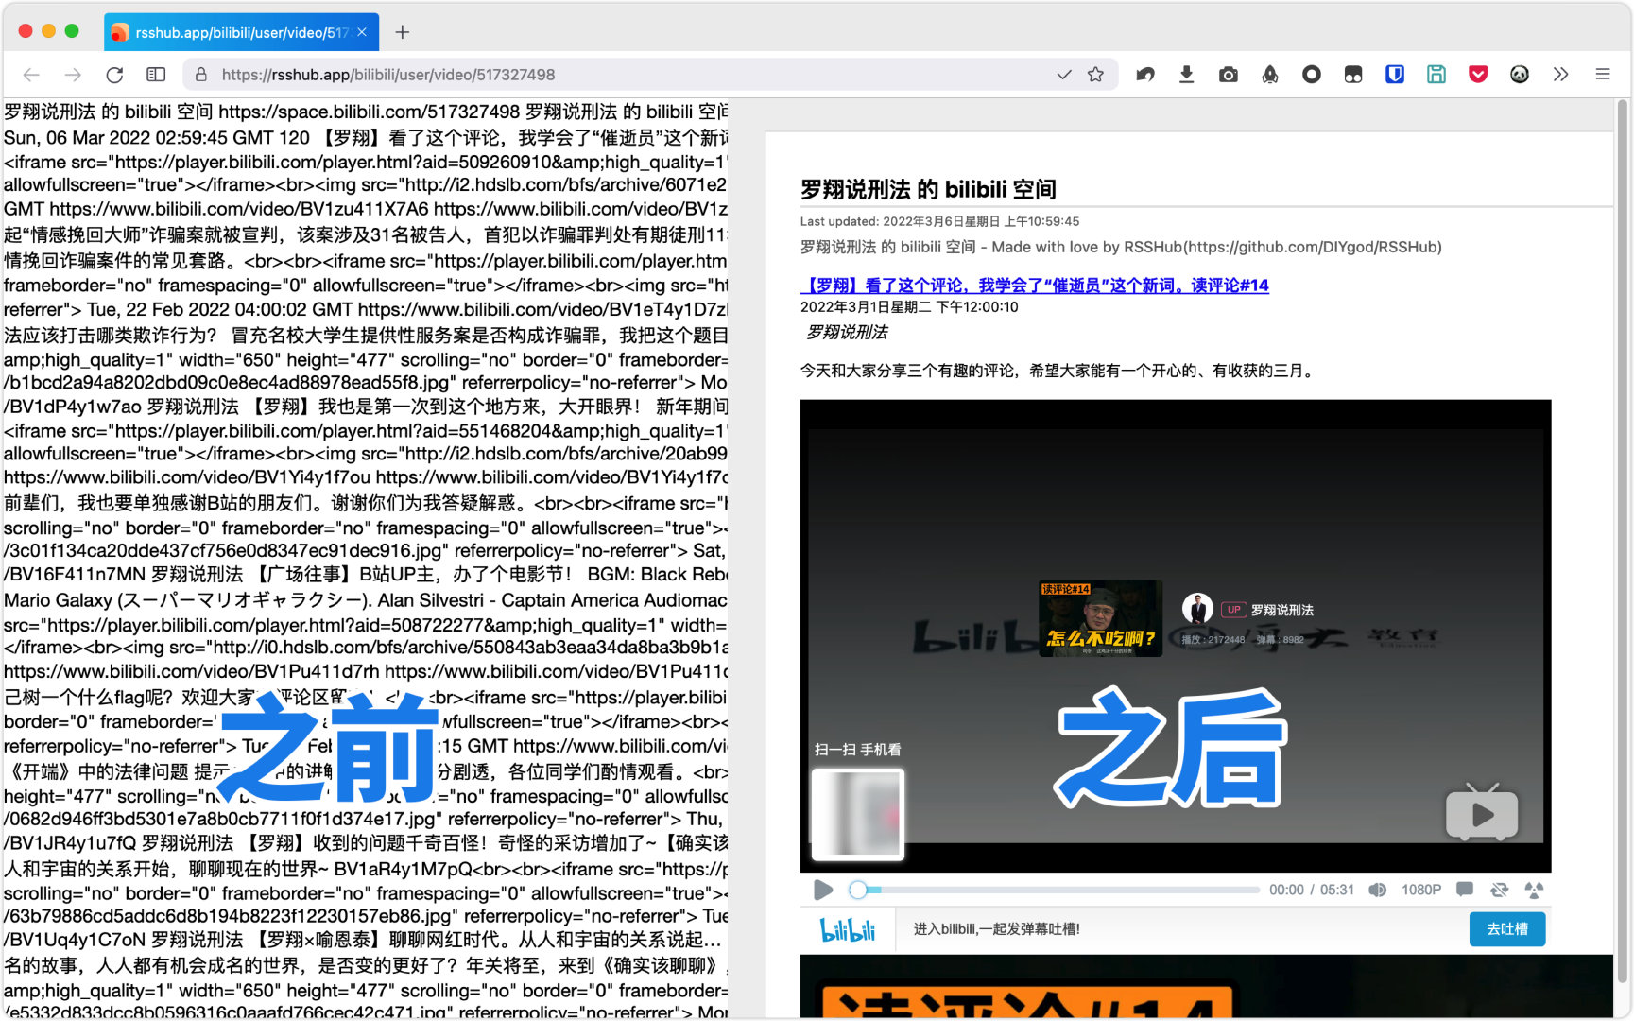1634x1021 pixels.
Task: Select the rsshub.app bilibili tab
Action: (x=241, y=32)
